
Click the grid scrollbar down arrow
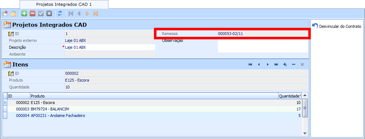point(305,133)
